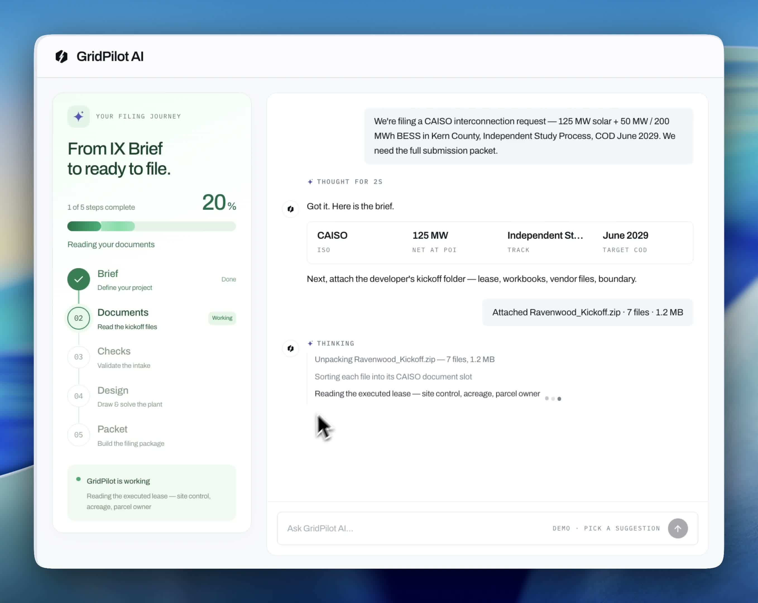Image resolution: width=758 pixels, height=603 pixels.
Task: Click the sparkle icon next to Thought for 2s
Action: [x=310, y=182]
